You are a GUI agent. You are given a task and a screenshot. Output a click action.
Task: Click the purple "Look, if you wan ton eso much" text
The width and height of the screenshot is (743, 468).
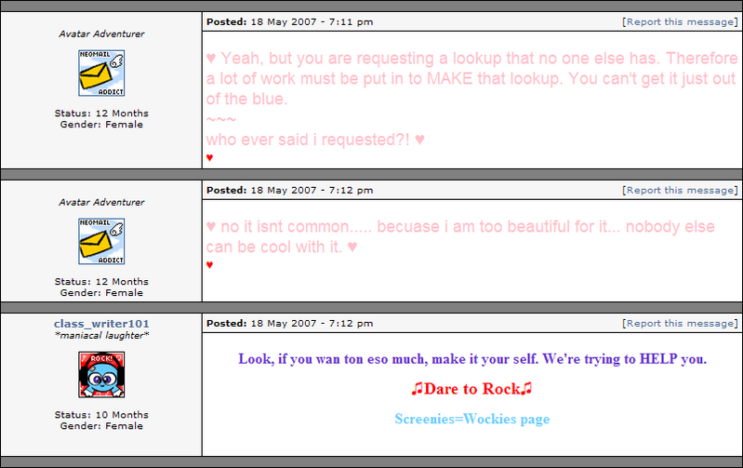pyautogui.click(x=471, y=358)
